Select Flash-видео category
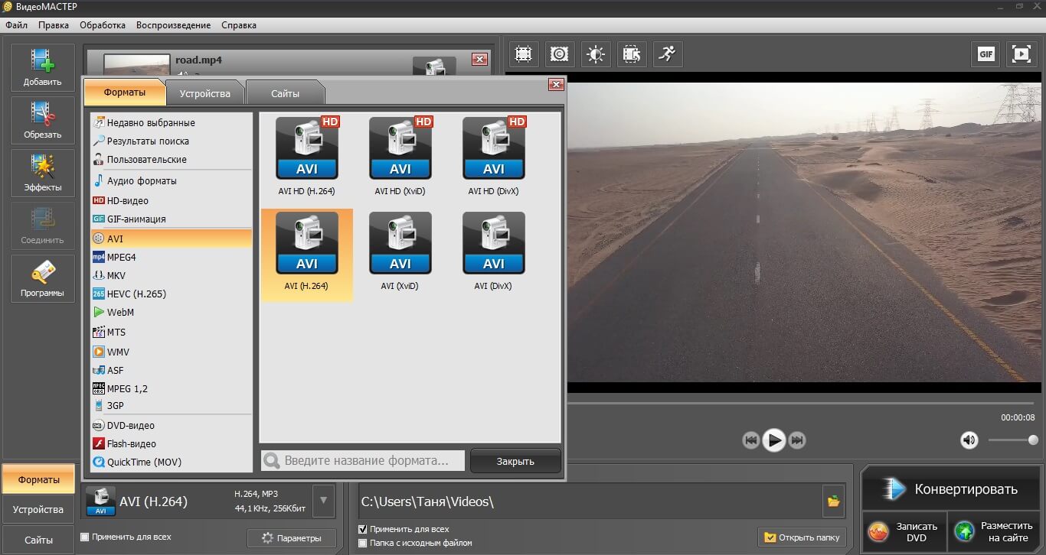Screen dimensions: 1046x555 point(172,443)
